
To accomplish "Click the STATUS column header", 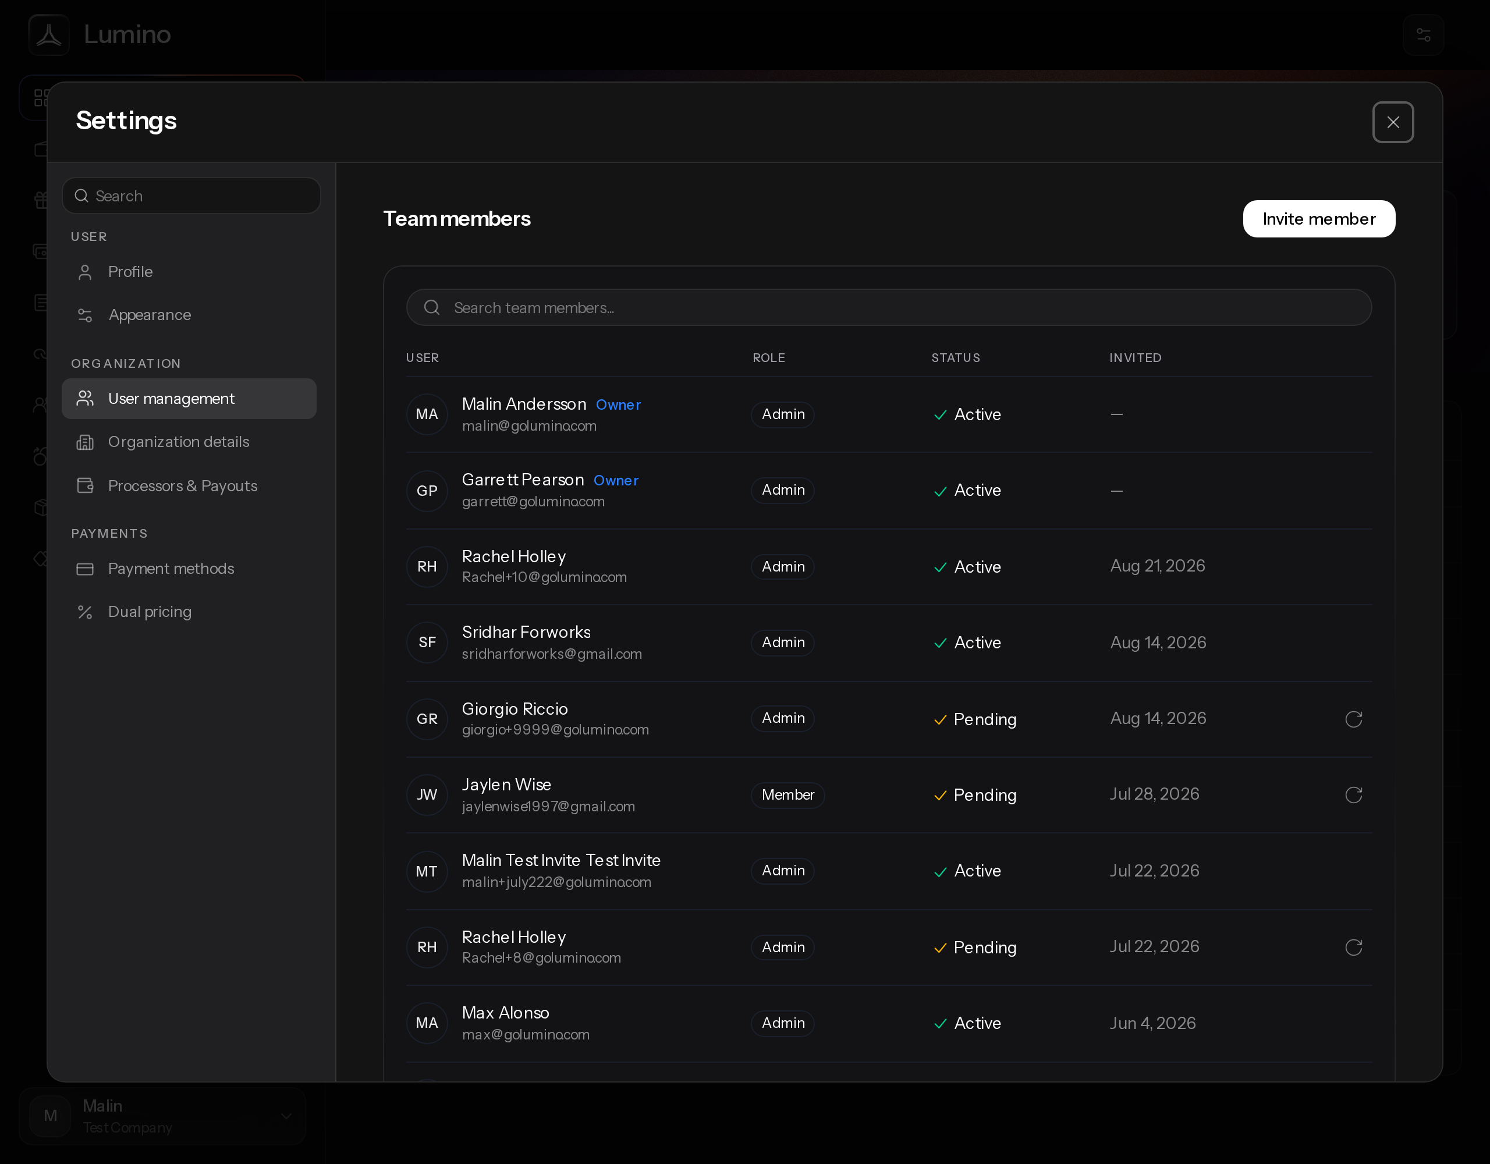I will click(x=956, y=357).
